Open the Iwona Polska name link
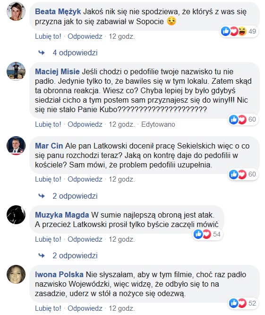The height and width of the screenshot is (315, 265). [x=59, y=275]
